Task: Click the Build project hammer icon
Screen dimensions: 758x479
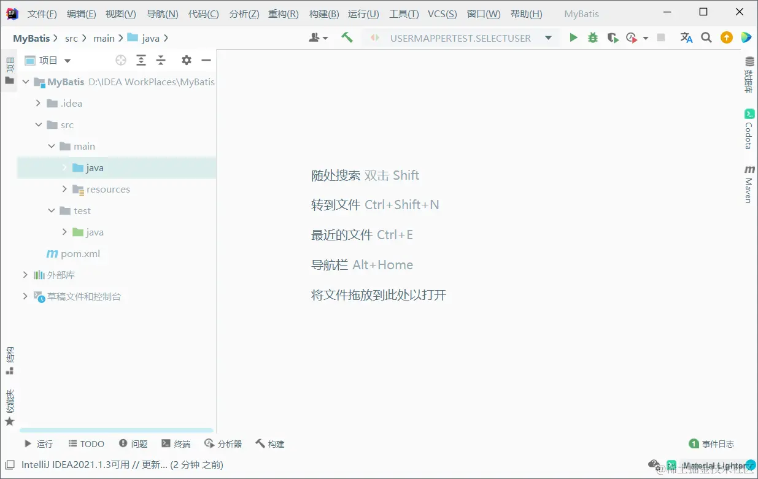Action: (x=347, y=38)
